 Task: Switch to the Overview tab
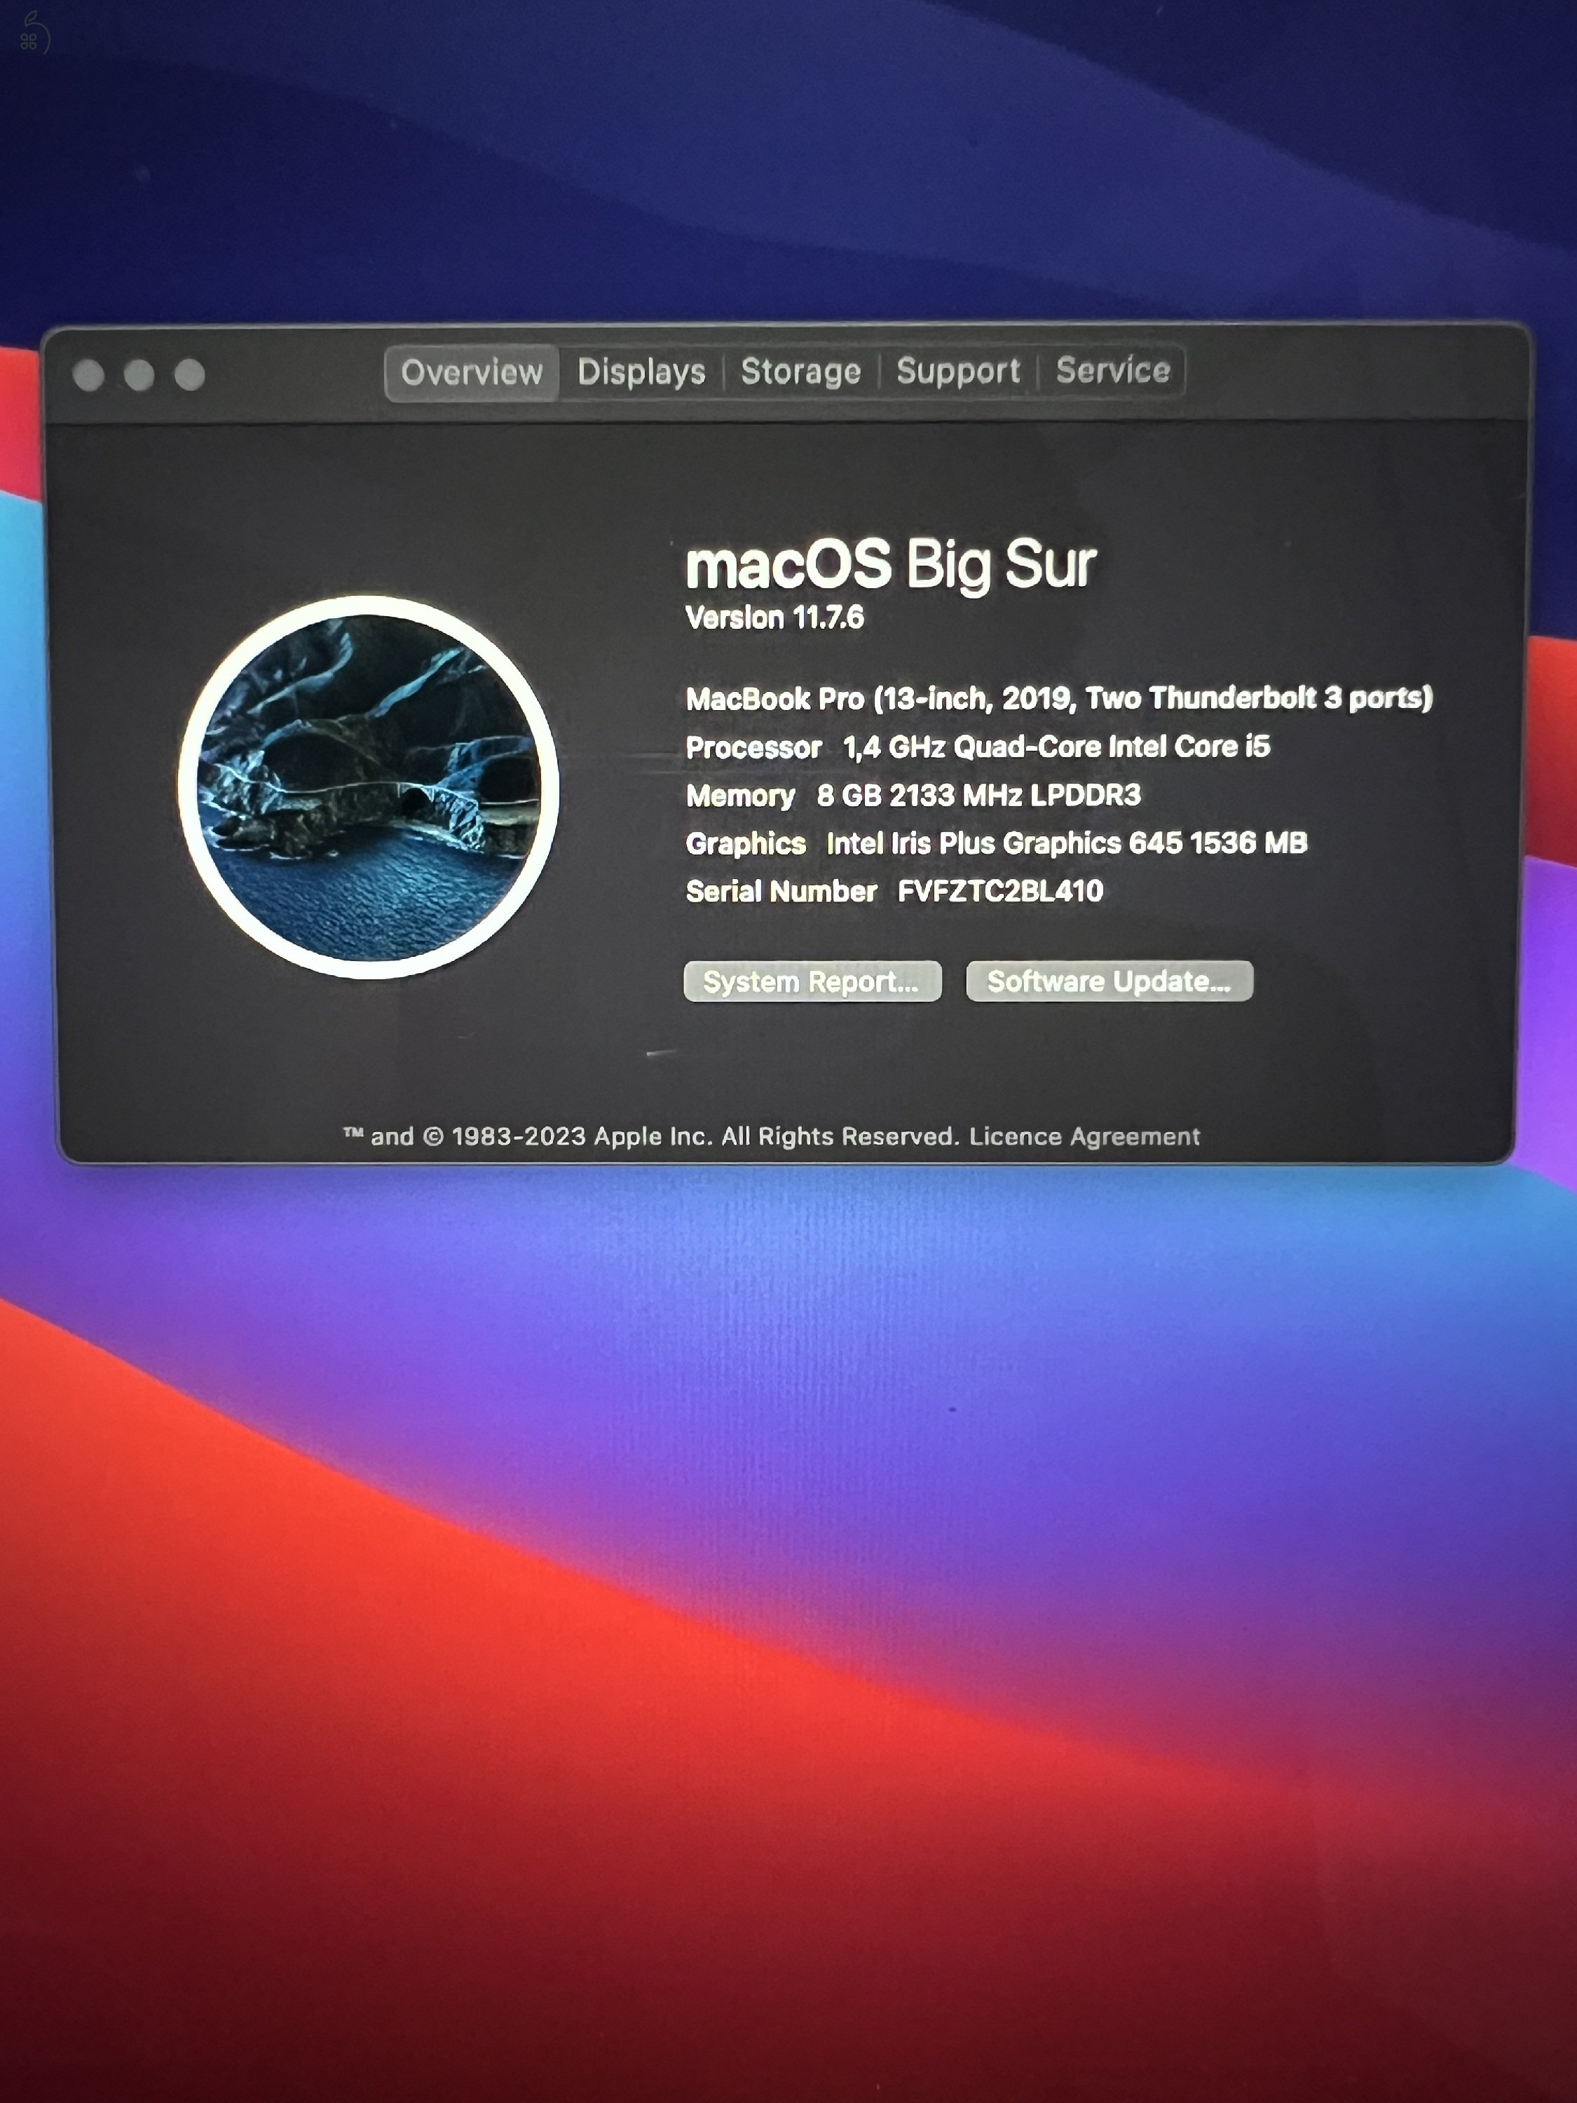coord(470,373)
